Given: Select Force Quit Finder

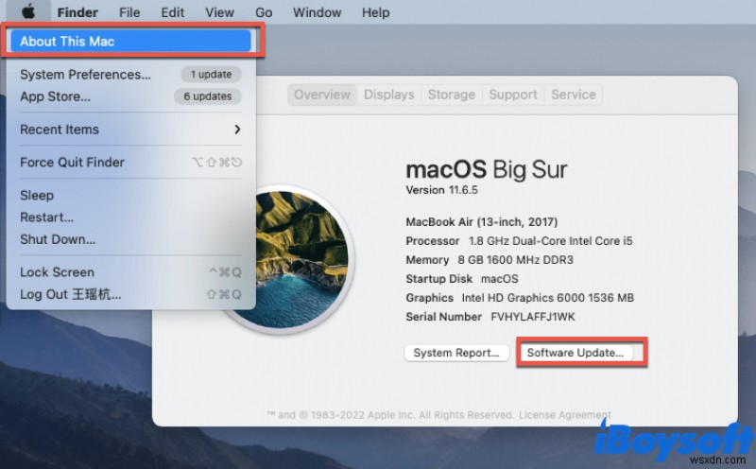Looking at the screenshot, I should pos(130,162).
